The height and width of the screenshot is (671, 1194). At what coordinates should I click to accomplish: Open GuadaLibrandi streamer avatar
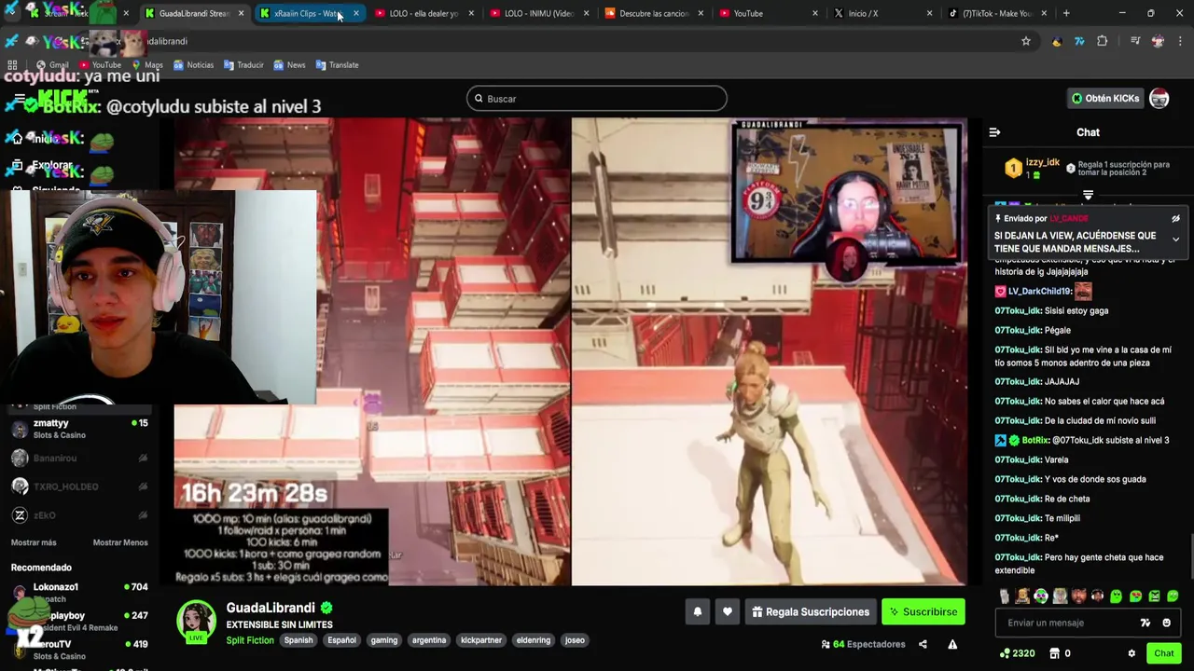(197, 621)
